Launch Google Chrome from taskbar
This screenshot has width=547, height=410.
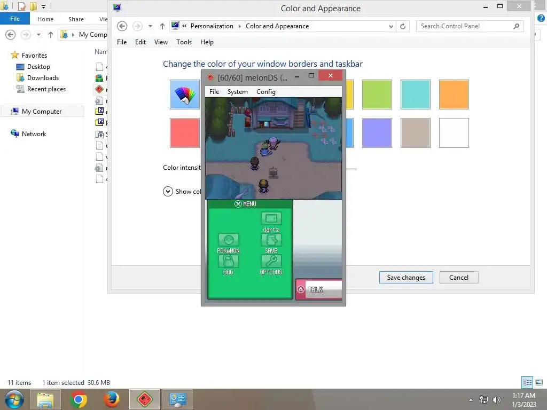click(79, 399)
